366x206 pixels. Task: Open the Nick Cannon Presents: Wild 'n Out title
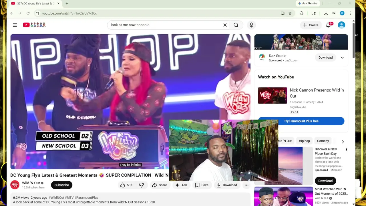click(x=317, y=93)
